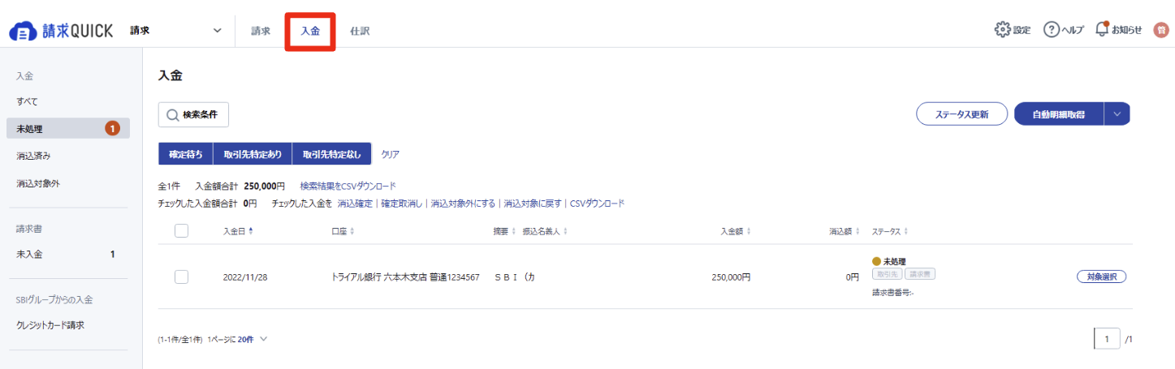The height and width of the screenshot is (369, 1175).
Task: Sort by 摘要 column arrows
Action: 513,231
